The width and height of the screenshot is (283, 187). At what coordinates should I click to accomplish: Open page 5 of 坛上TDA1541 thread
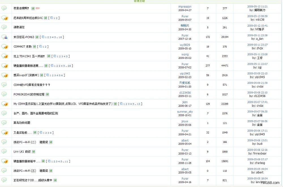pos(67,56)
